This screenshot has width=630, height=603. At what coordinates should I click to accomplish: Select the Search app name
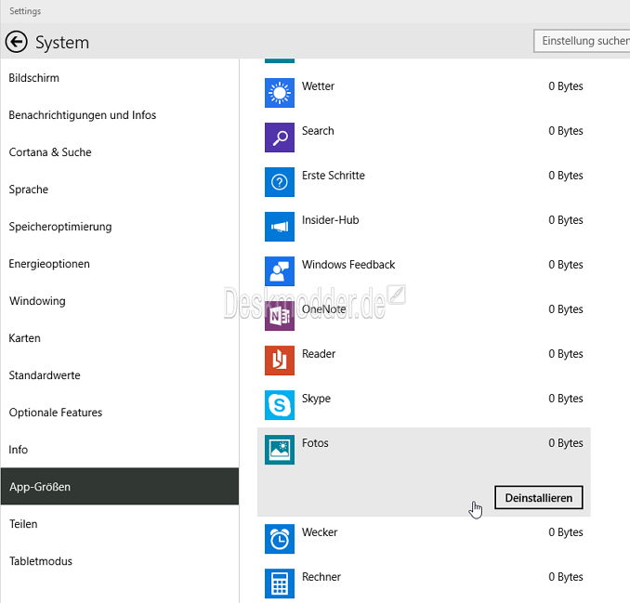pyautogui.click(x=318, y=131)
